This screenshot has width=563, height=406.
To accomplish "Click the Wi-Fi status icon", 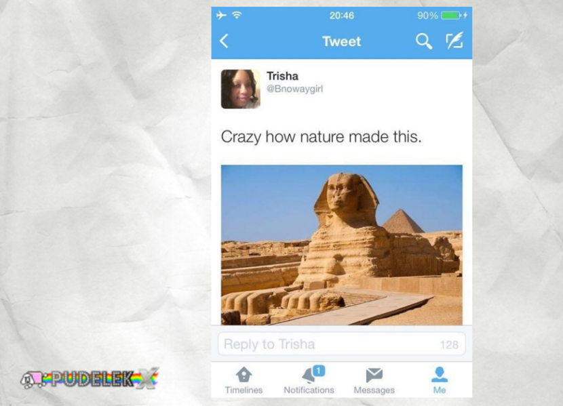I will (237, 15).
